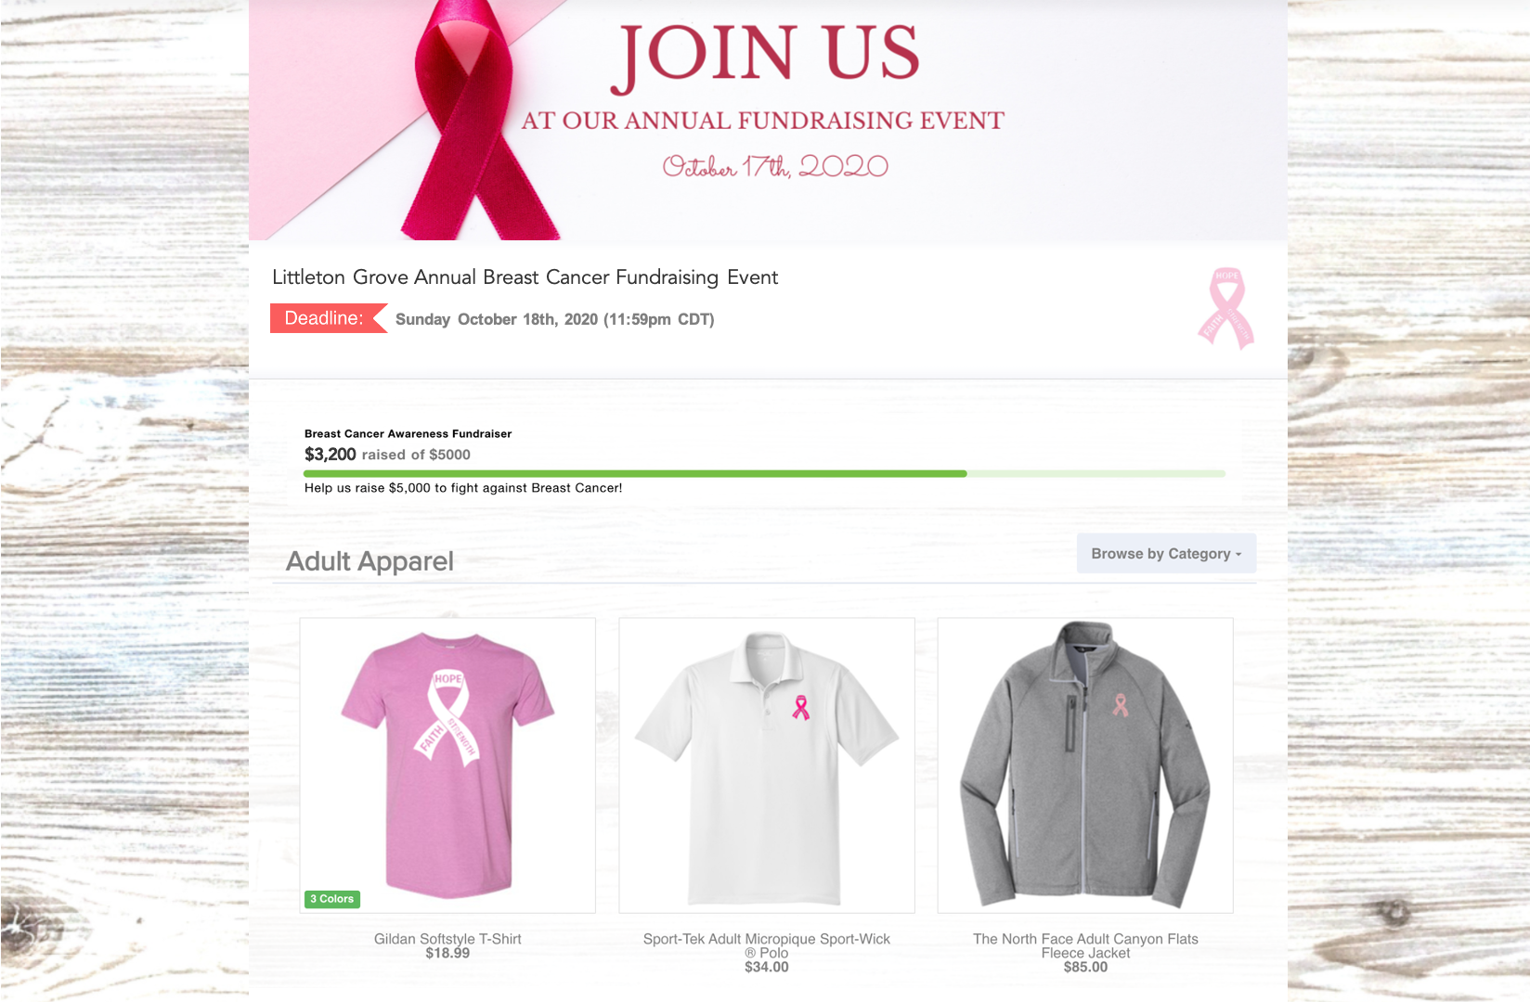Open the white Sport-Tek polo image
This screenshot has height=1002, width=1530.
pyautogui.click(x=767, y=765)
